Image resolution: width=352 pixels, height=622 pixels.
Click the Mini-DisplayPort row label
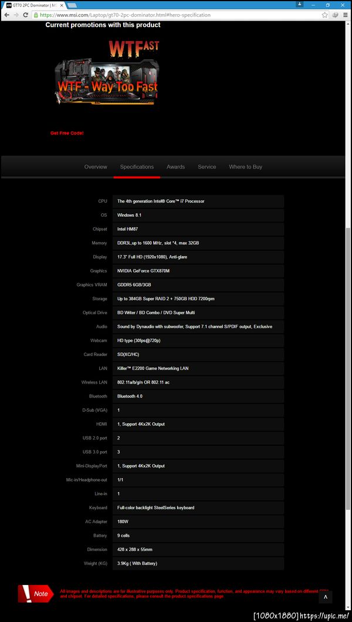[x=92, y=466]
